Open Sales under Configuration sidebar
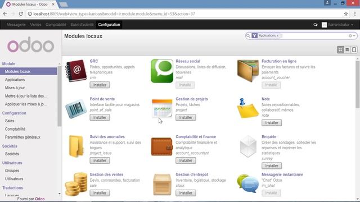 (10, 121)
